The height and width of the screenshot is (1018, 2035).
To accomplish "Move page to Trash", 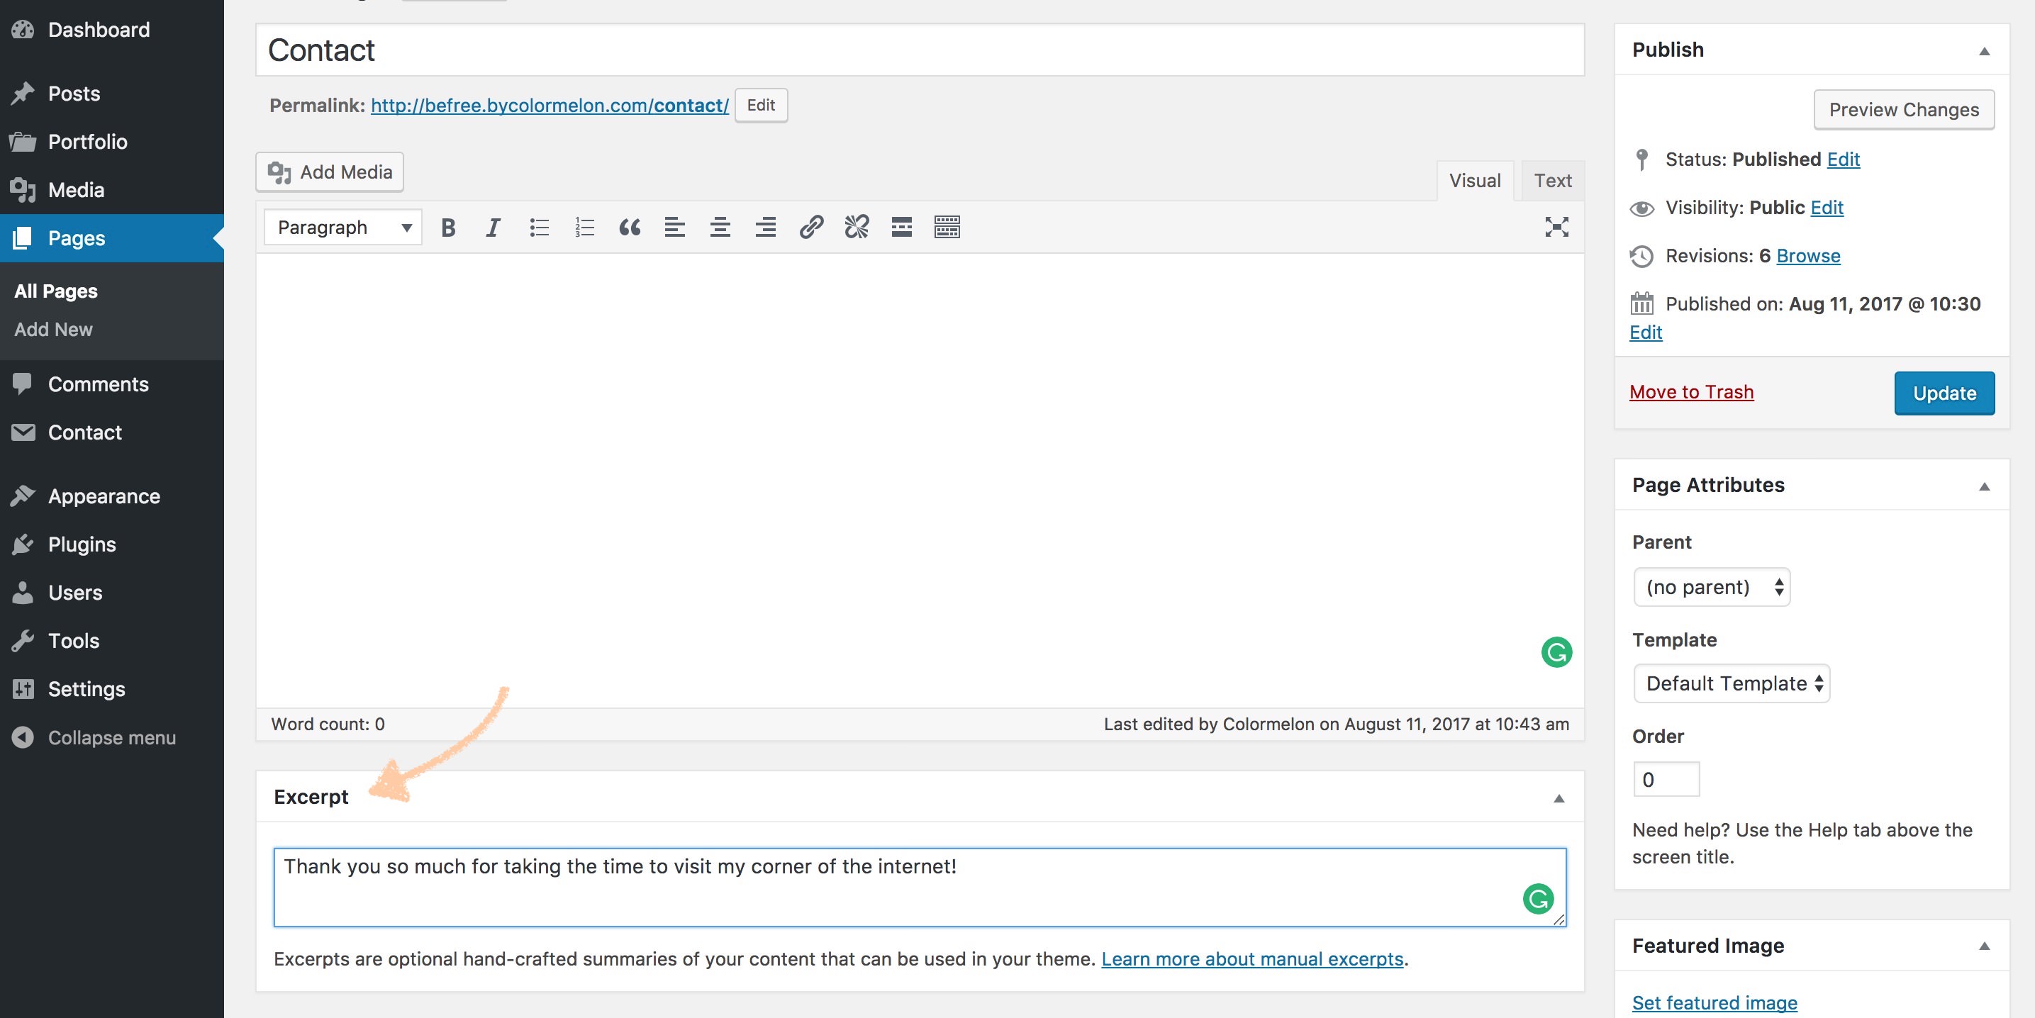I will 1691,392.
